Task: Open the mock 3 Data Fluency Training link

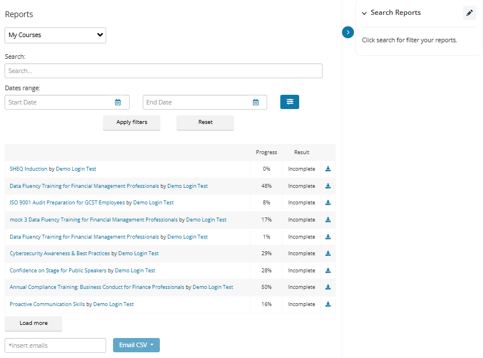Action: coord(94,220)
